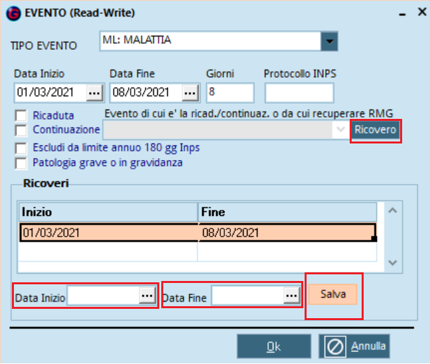Tick Escludi da limite annuo 180 gg Inps
Screen dimensions: 430x364
(x=21, y=149)
